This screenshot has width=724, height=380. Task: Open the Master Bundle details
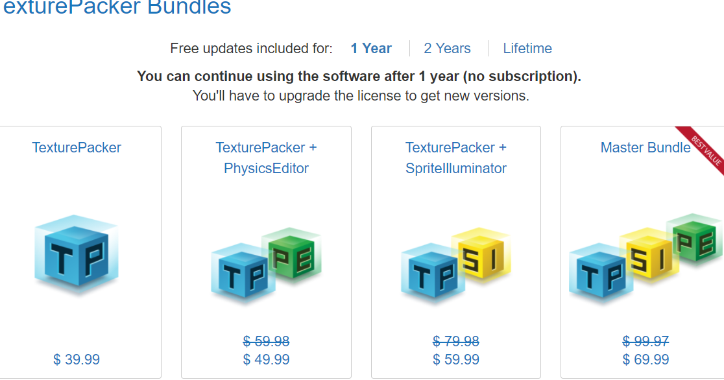click(646, 148)
